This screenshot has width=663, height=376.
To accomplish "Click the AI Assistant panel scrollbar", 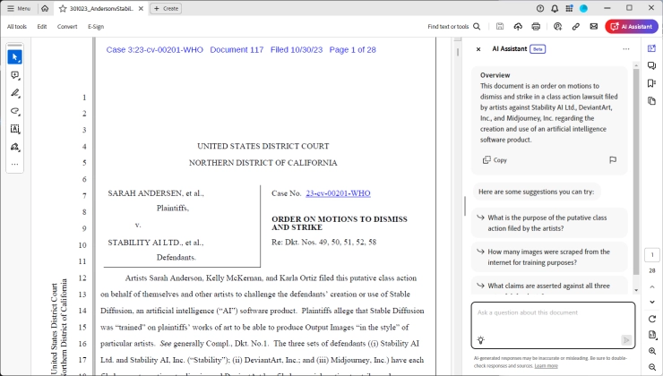I will point(636,171).
